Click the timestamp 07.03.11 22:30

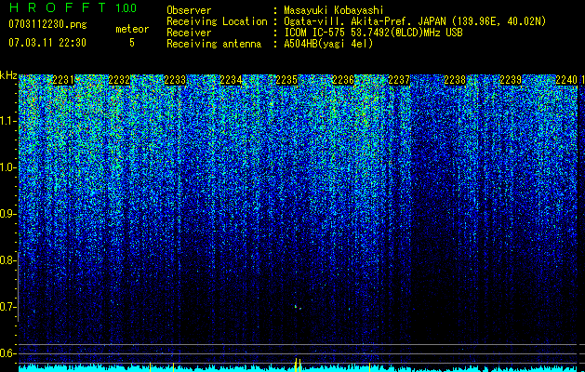click(47, 43)
